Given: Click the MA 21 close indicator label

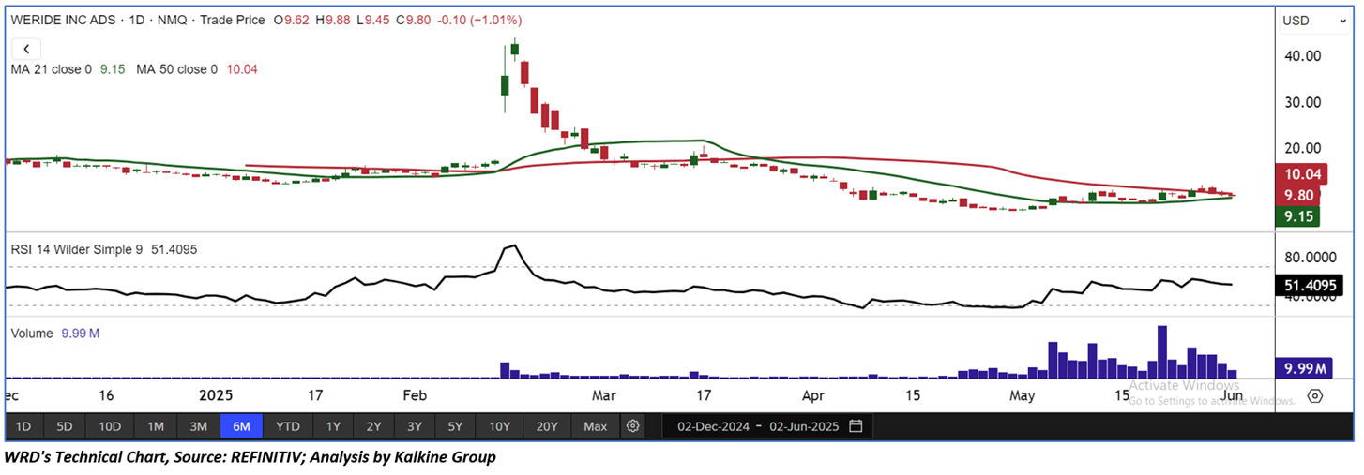Looking at the screenshot, I should pyautogui.click(x=51, y=69).
